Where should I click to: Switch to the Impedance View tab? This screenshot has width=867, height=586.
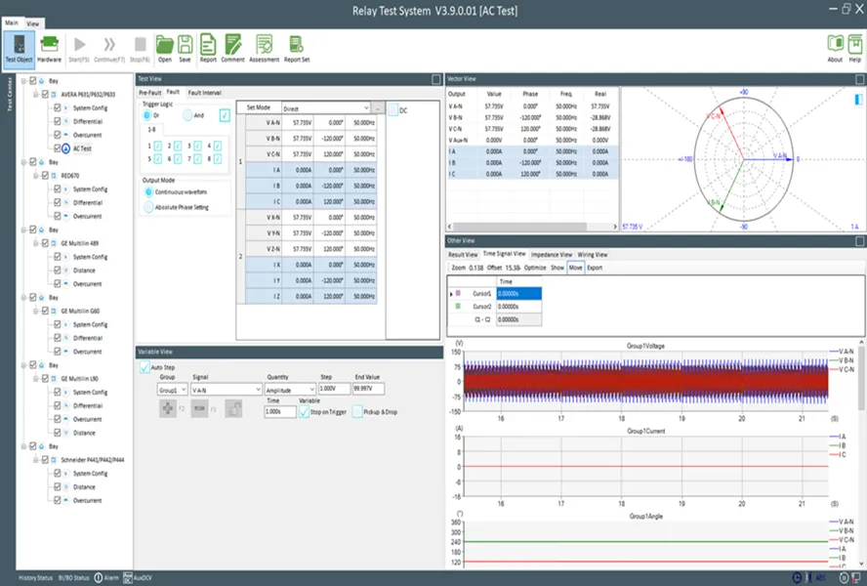coord(551,254)
